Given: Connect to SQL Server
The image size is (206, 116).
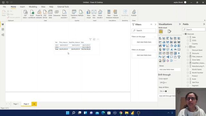Looking at the screenshot, I should [45, 14].
